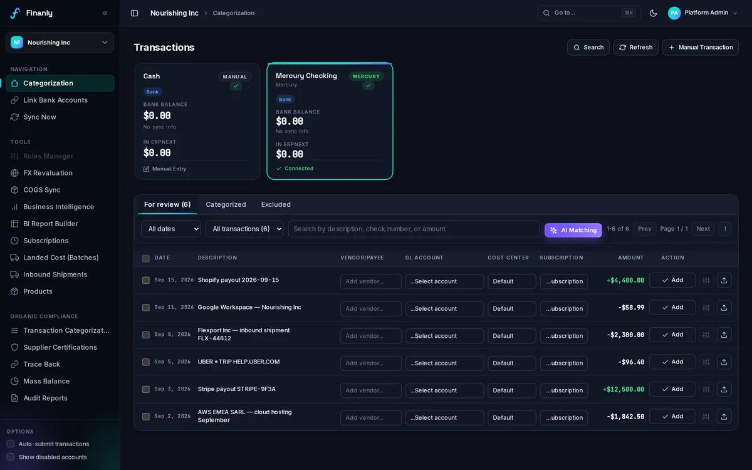Check the Flexport Inc transaction checkbox

click(146, 335)
